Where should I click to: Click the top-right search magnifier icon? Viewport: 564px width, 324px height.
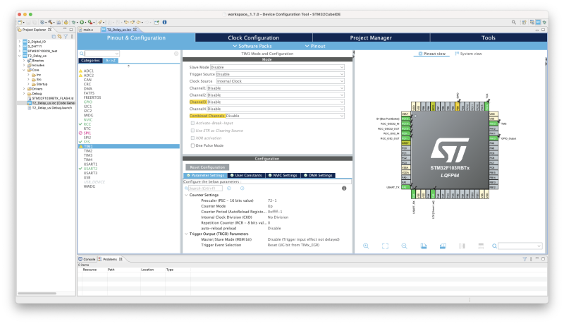pos(514,23)
